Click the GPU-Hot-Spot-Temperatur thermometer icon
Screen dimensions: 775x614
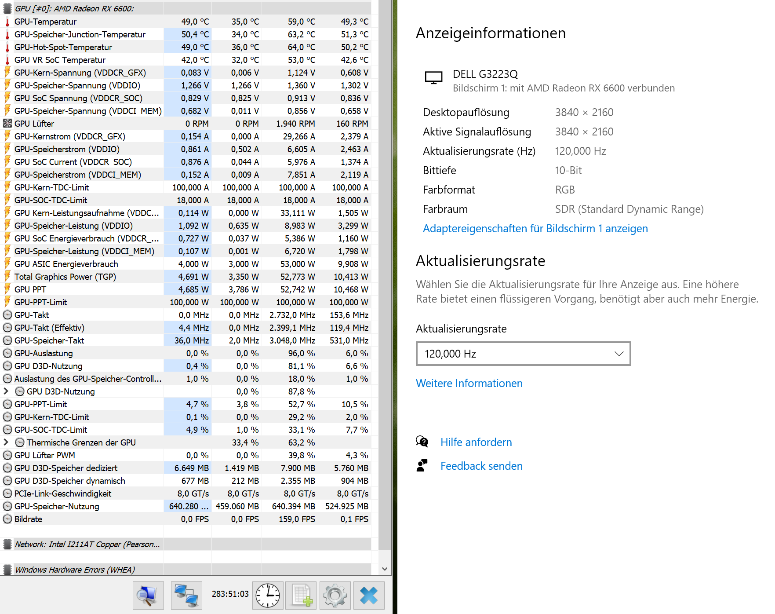pyautogui.click(x=7, y=47)
